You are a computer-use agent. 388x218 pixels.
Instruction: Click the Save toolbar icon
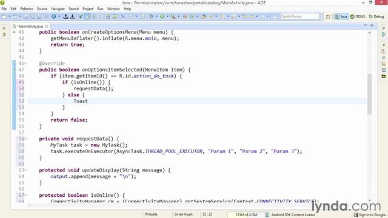coord(25,16)
